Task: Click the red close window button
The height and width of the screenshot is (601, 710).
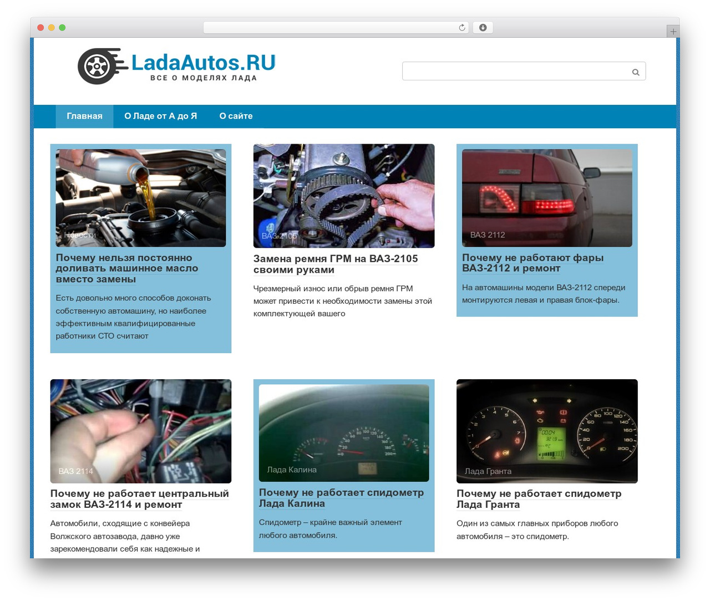Action: coord(40,28)
